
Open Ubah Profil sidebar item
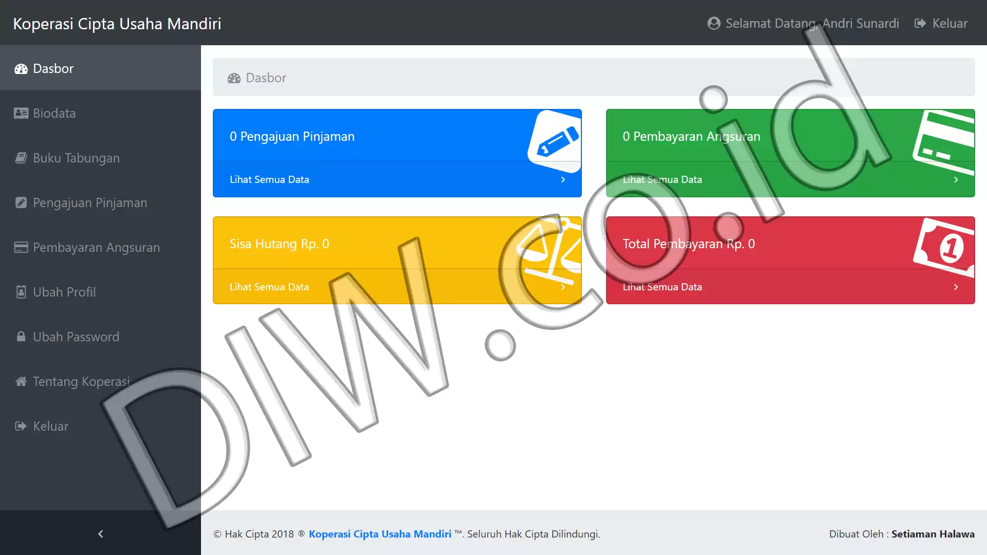tap(100, 292)
